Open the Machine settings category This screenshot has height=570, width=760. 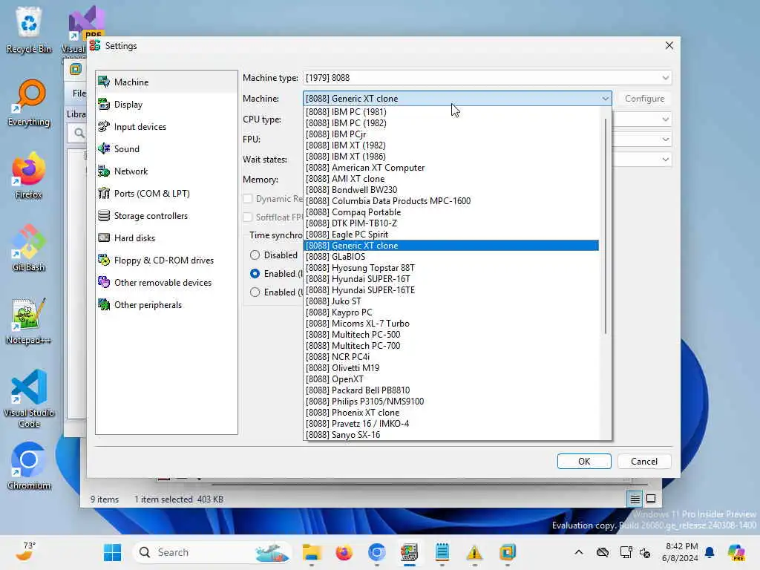coord(166,82)
